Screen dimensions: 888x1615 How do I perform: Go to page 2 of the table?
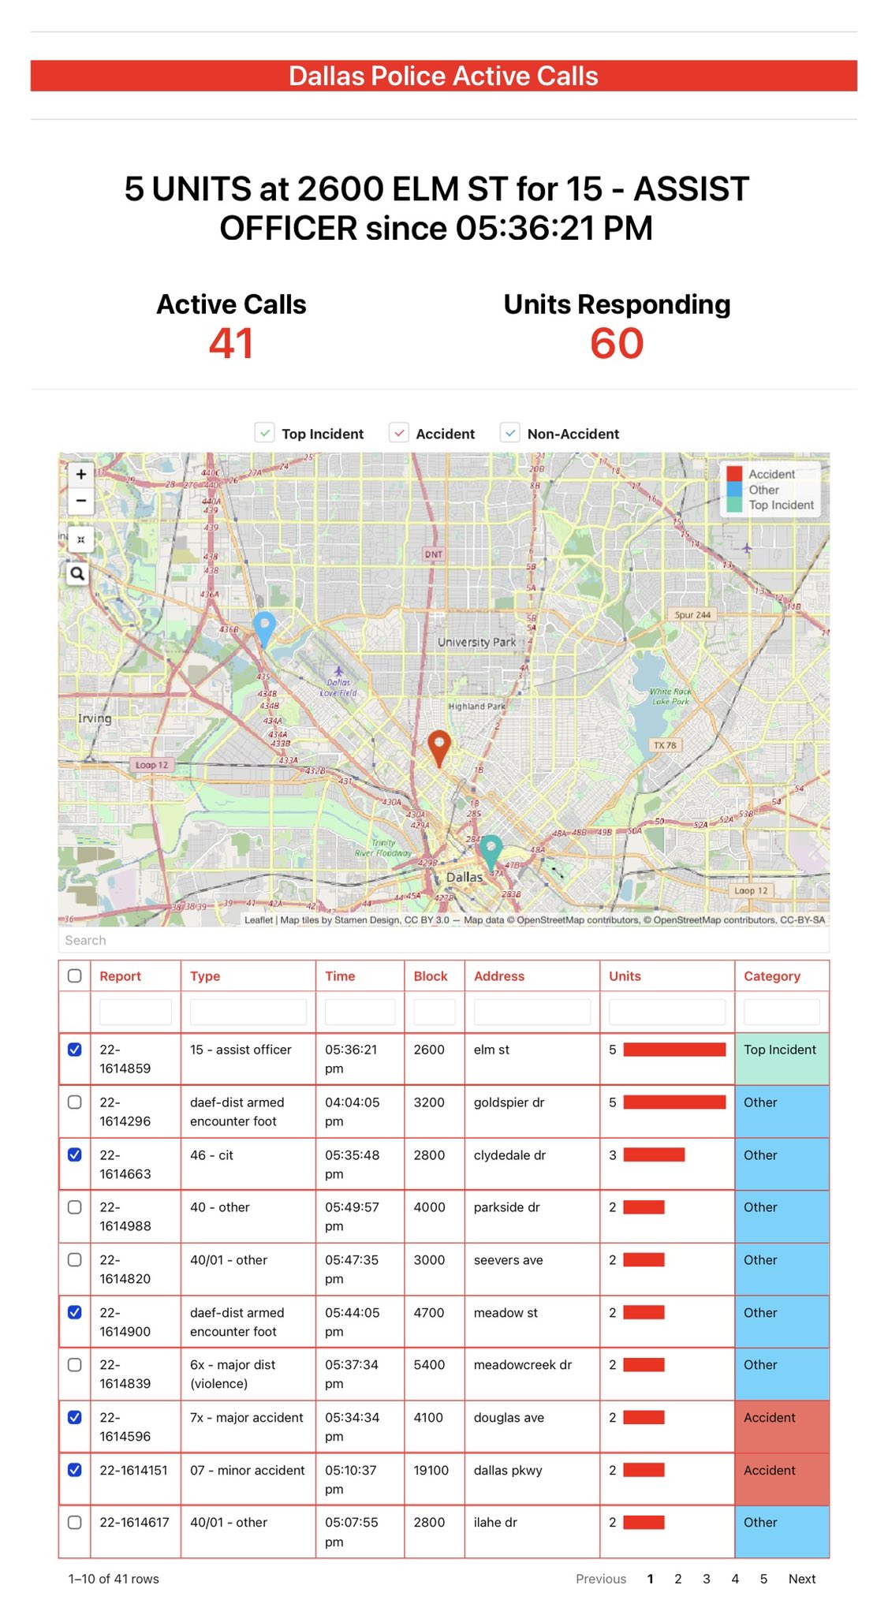point(677,1579)
